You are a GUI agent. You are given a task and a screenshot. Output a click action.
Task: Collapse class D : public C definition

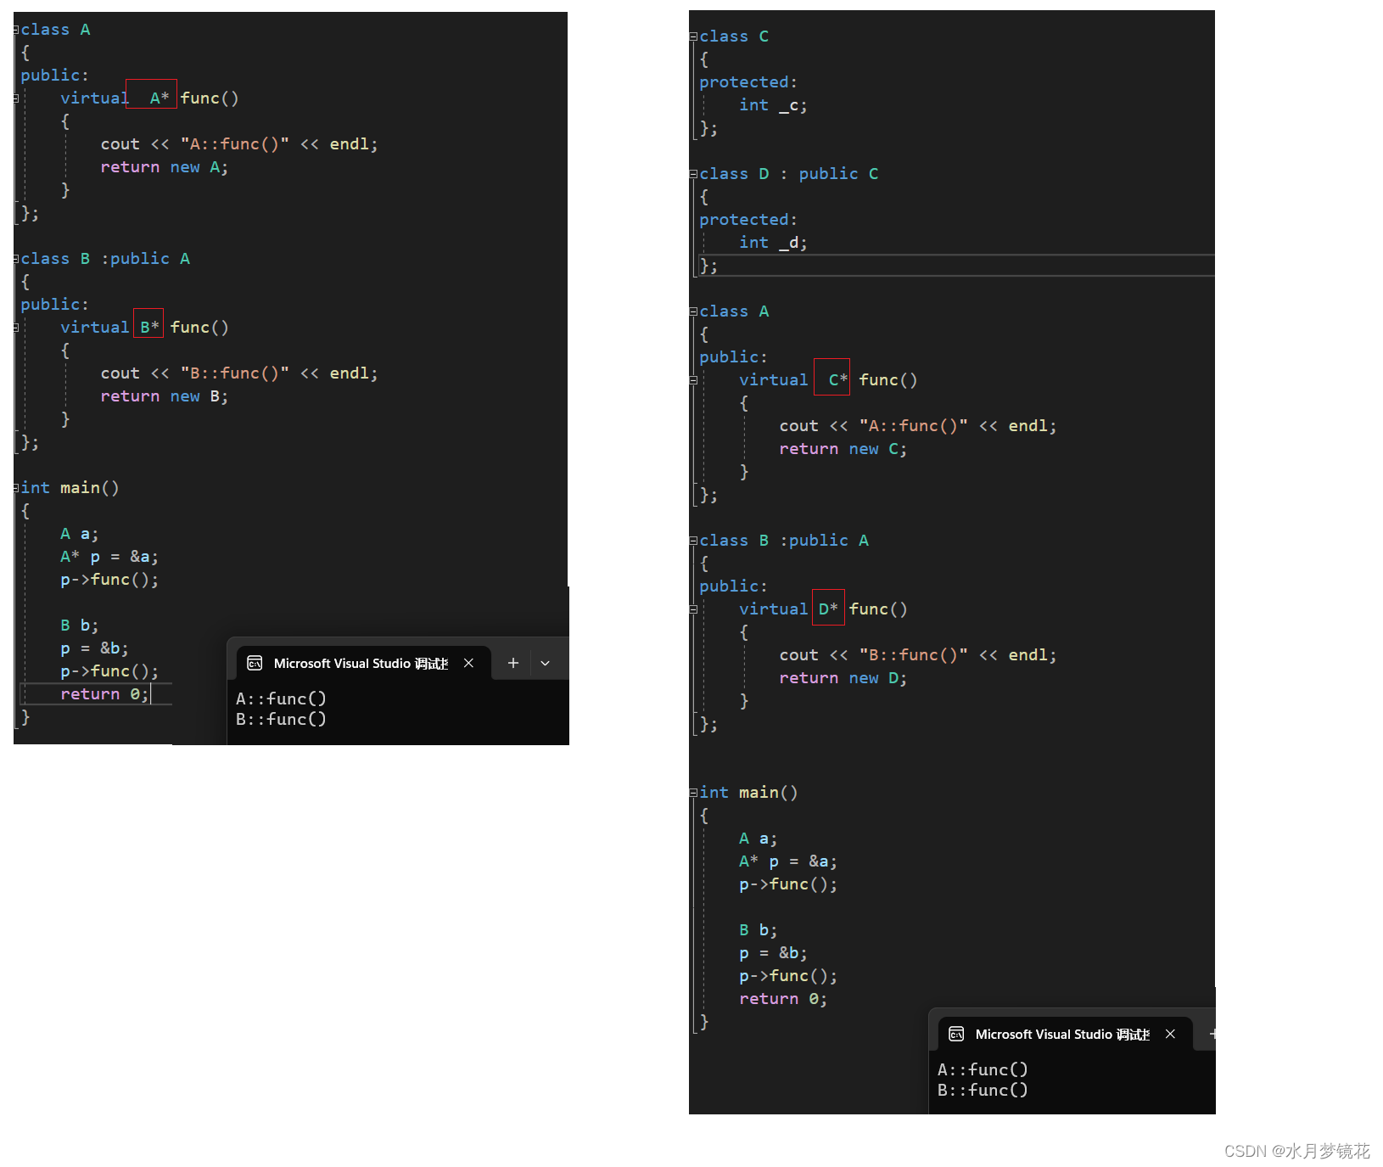pos(693,174)
